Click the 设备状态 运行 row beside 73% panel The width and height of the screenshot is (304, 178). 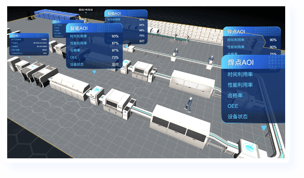pos(94,64)
